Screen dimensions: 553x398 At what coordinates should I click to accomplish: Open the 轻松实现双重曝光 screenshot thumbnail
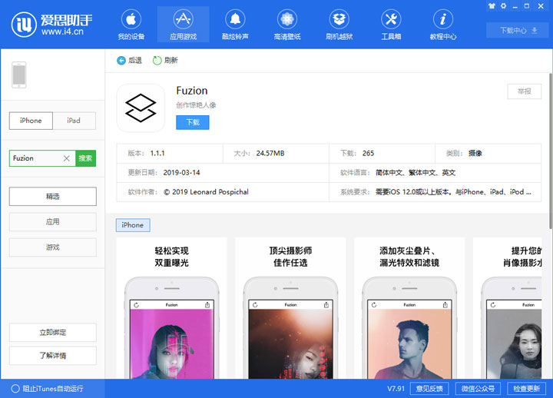[x=172, y=308]
